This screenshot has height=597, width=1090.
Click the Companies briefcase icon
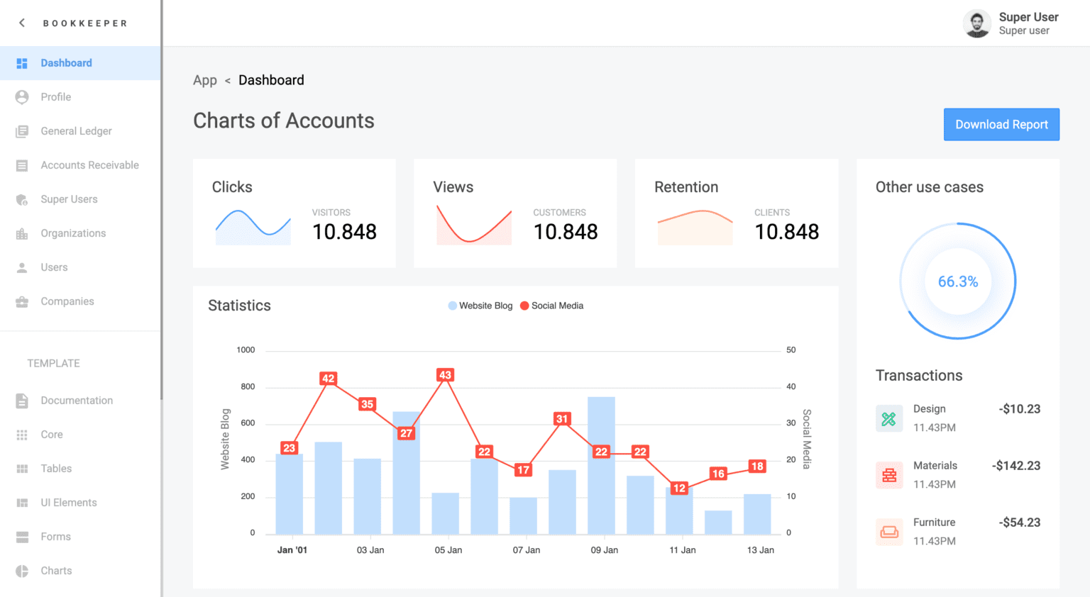coord(22,301)
